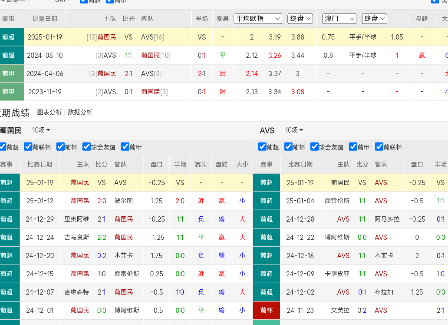Click 1:1 score of 2024-08-10 match
Viewport: 448px width, 325px height.
(128, 55)
